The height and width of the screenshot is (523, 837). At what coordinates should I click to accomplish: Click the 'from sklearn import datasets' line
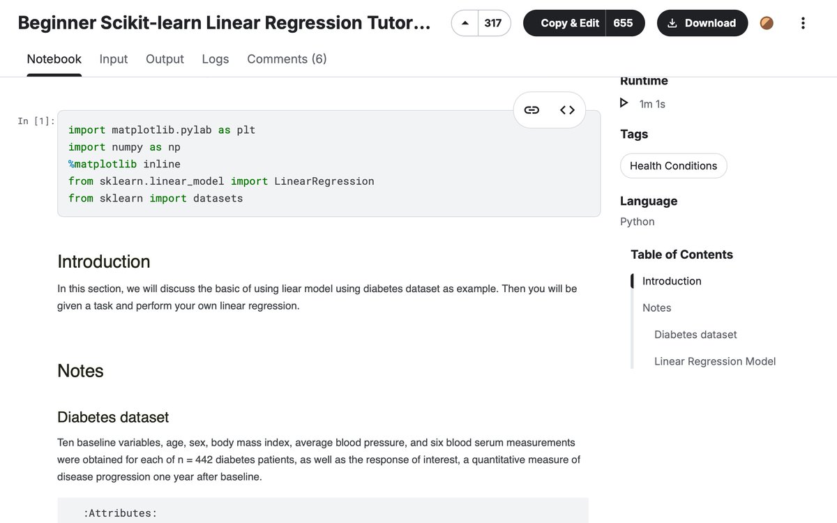coord(156,198)
